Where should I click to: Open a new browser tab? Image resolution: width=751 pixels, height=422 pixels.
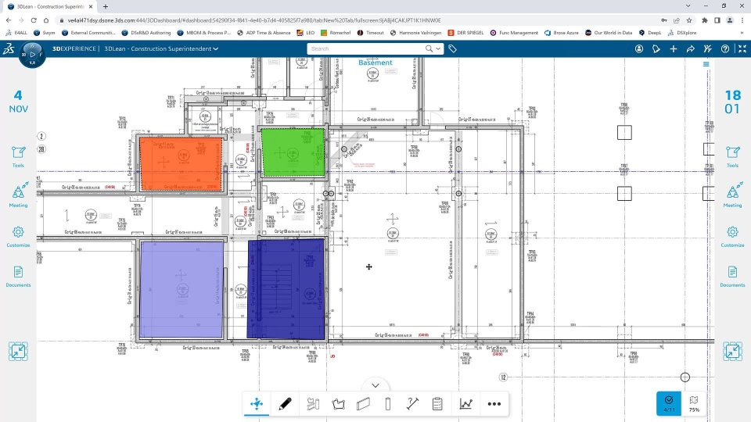106,7
